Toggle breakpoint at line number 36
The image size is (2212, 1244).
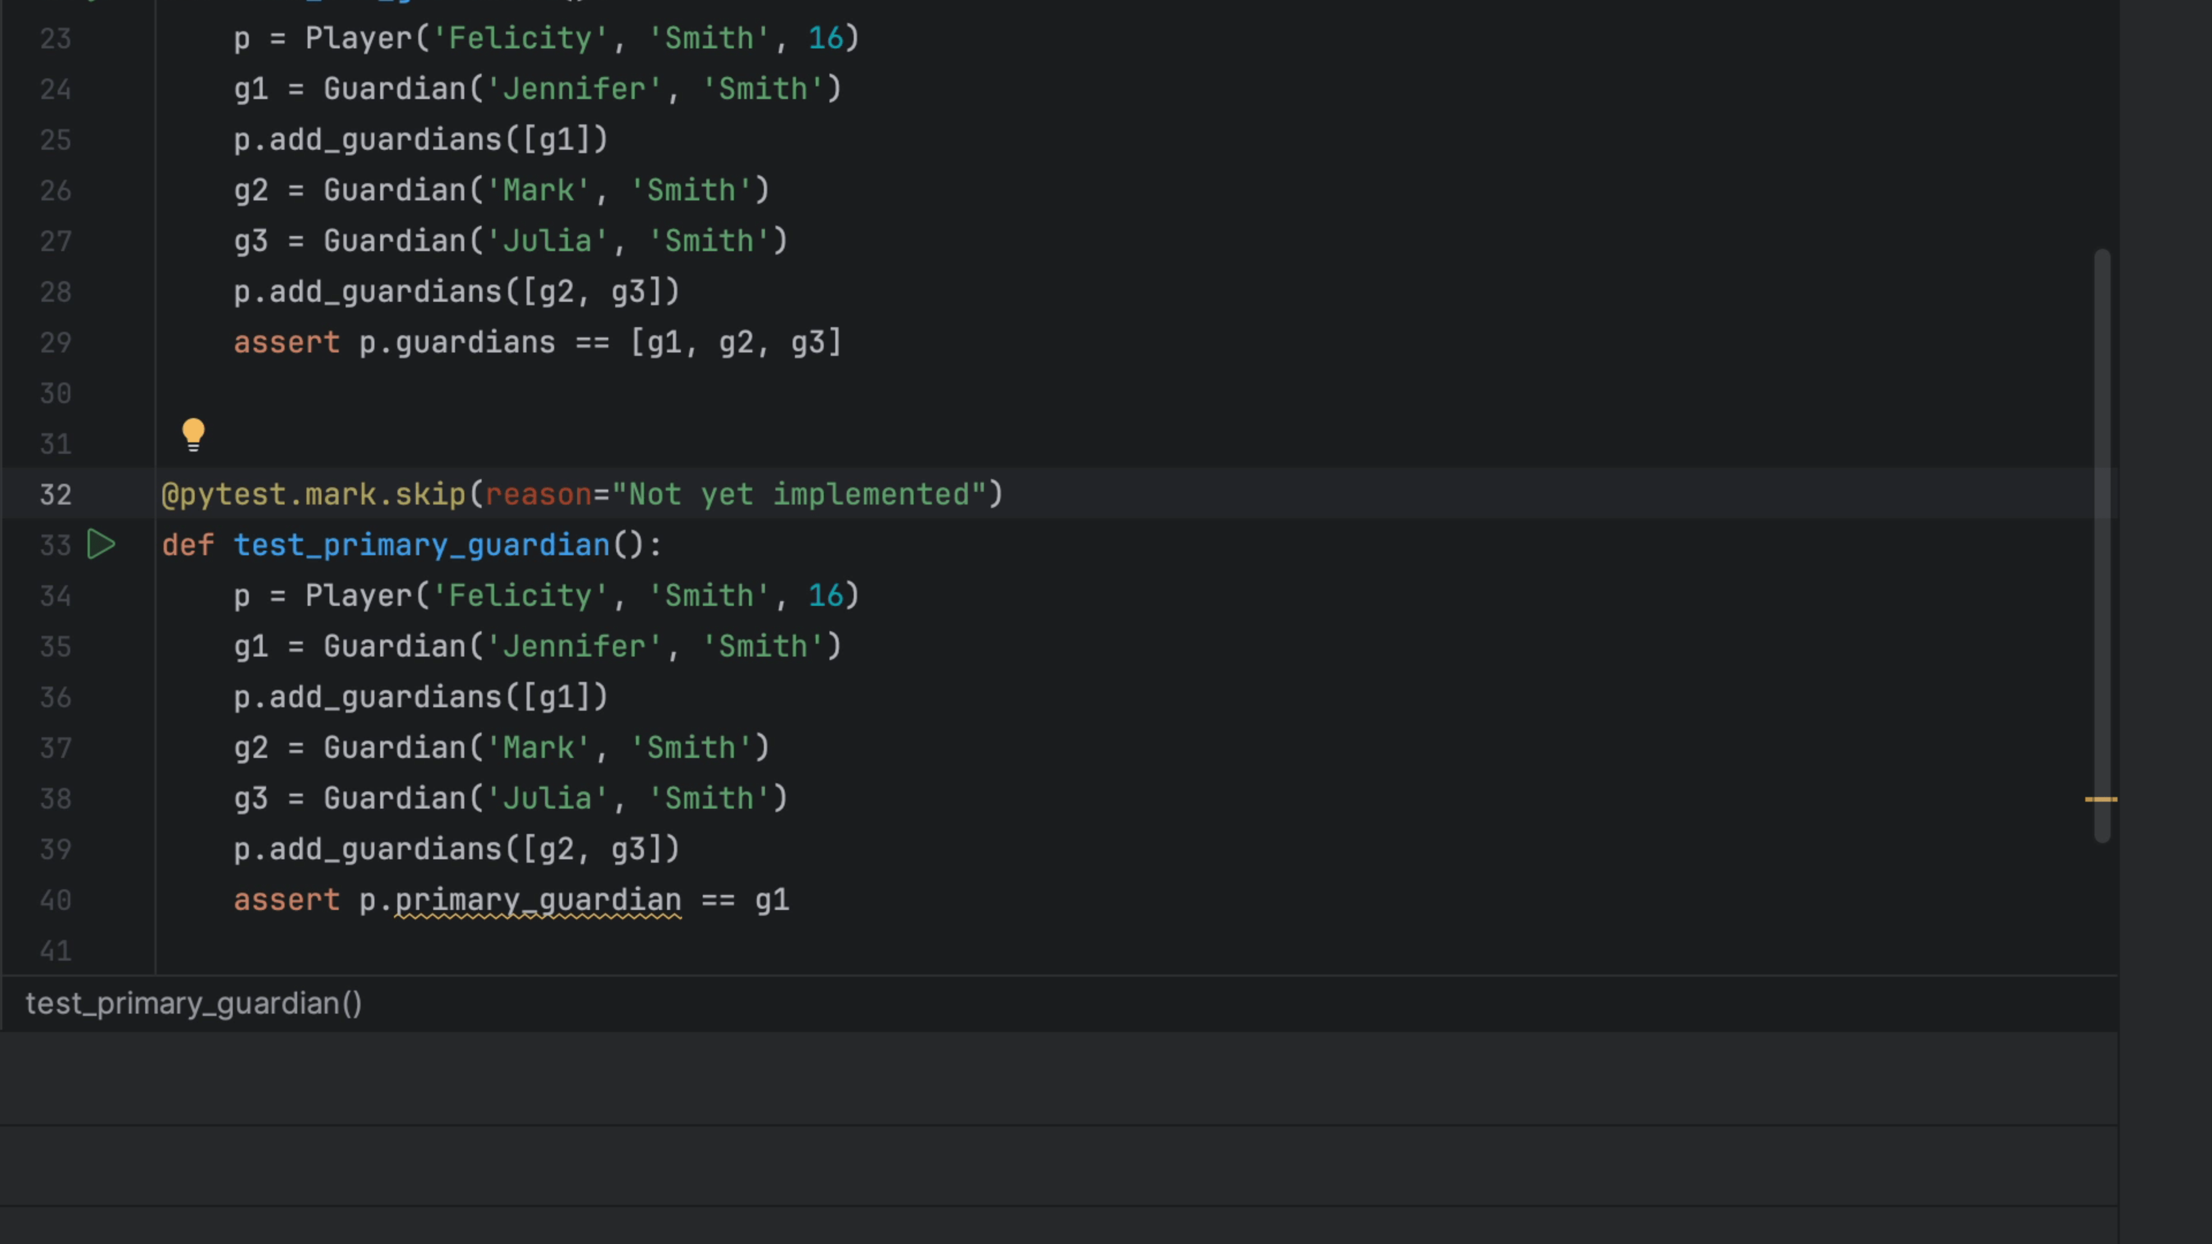coord(55,697)
